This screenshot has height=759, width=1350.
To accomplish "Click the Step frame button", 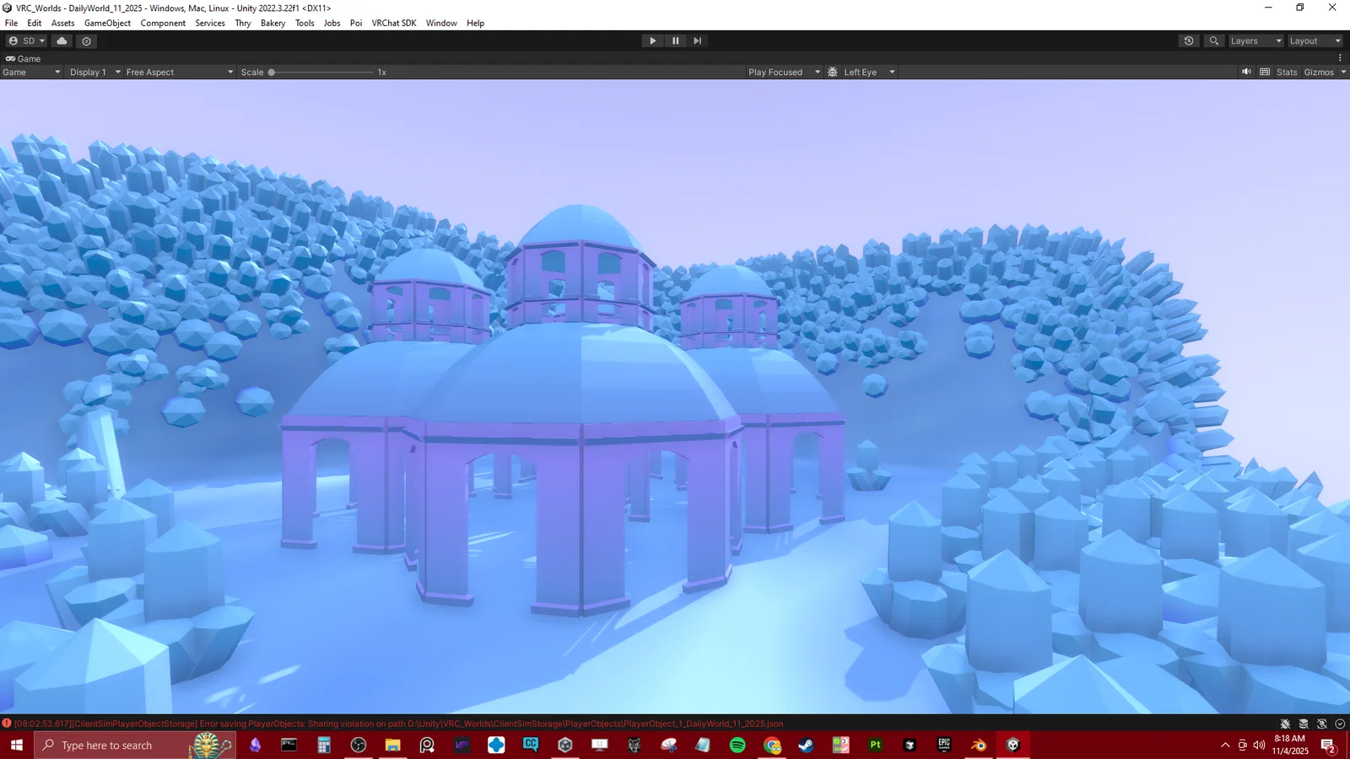I will click(697, 40).
